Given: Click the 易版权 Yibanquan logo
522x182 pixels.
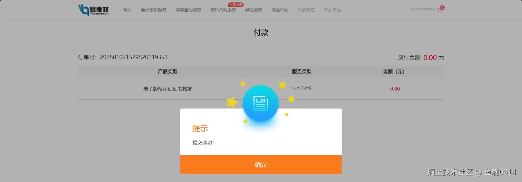Looking at the screenshot, I should (x=93, y=10).
